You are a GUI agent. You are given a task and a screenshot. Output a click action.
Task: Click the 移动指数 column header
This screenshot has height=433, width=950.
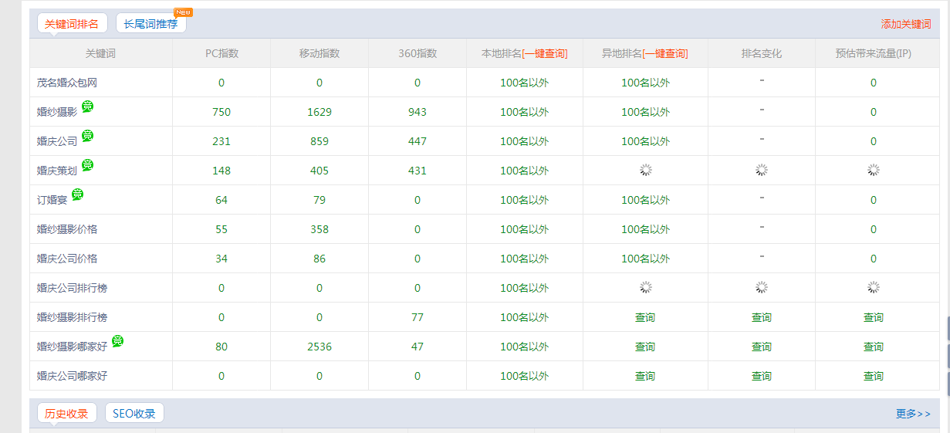coord(319,53)
